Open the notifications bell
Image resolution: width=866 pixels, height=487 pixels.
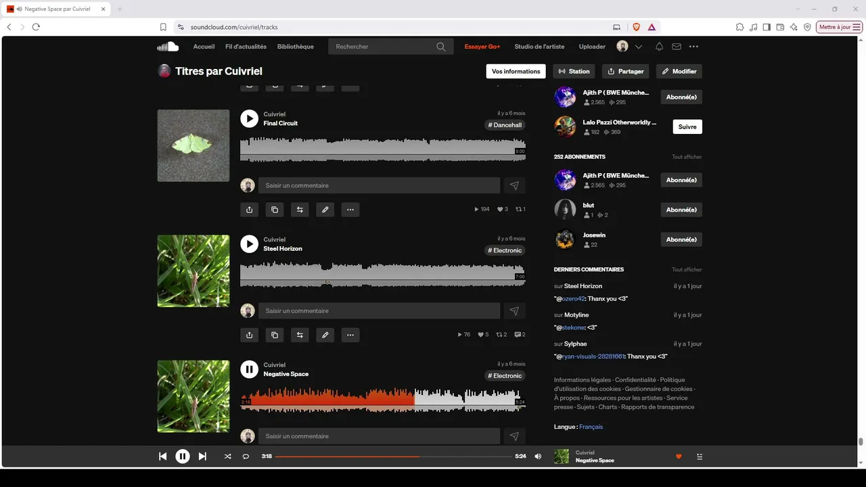click(659, 47)
